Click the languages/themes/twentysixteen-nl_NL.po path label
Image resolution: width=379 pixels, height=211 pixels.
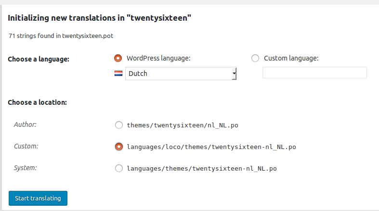point(202,168)
